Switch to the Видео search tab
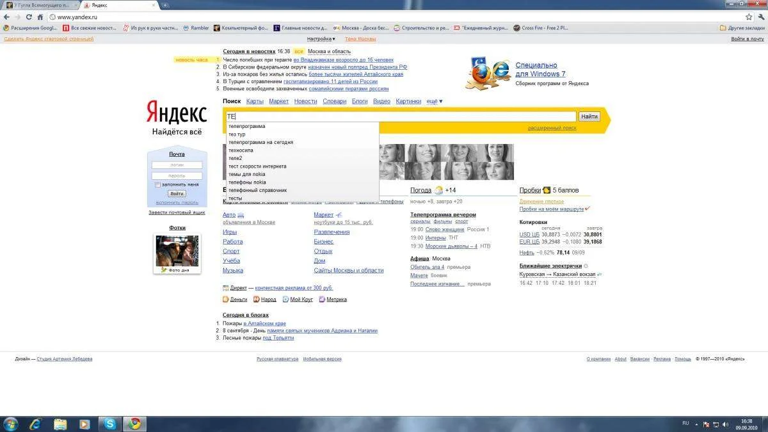This screenshot has height=432, width=768. tap(381, 101)
